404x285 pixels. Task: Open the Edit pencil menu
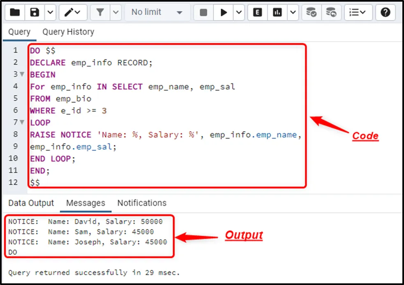pos(72,12)
